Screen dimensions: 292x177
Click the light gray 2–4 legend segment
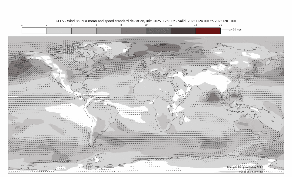[x=59, y=31]
